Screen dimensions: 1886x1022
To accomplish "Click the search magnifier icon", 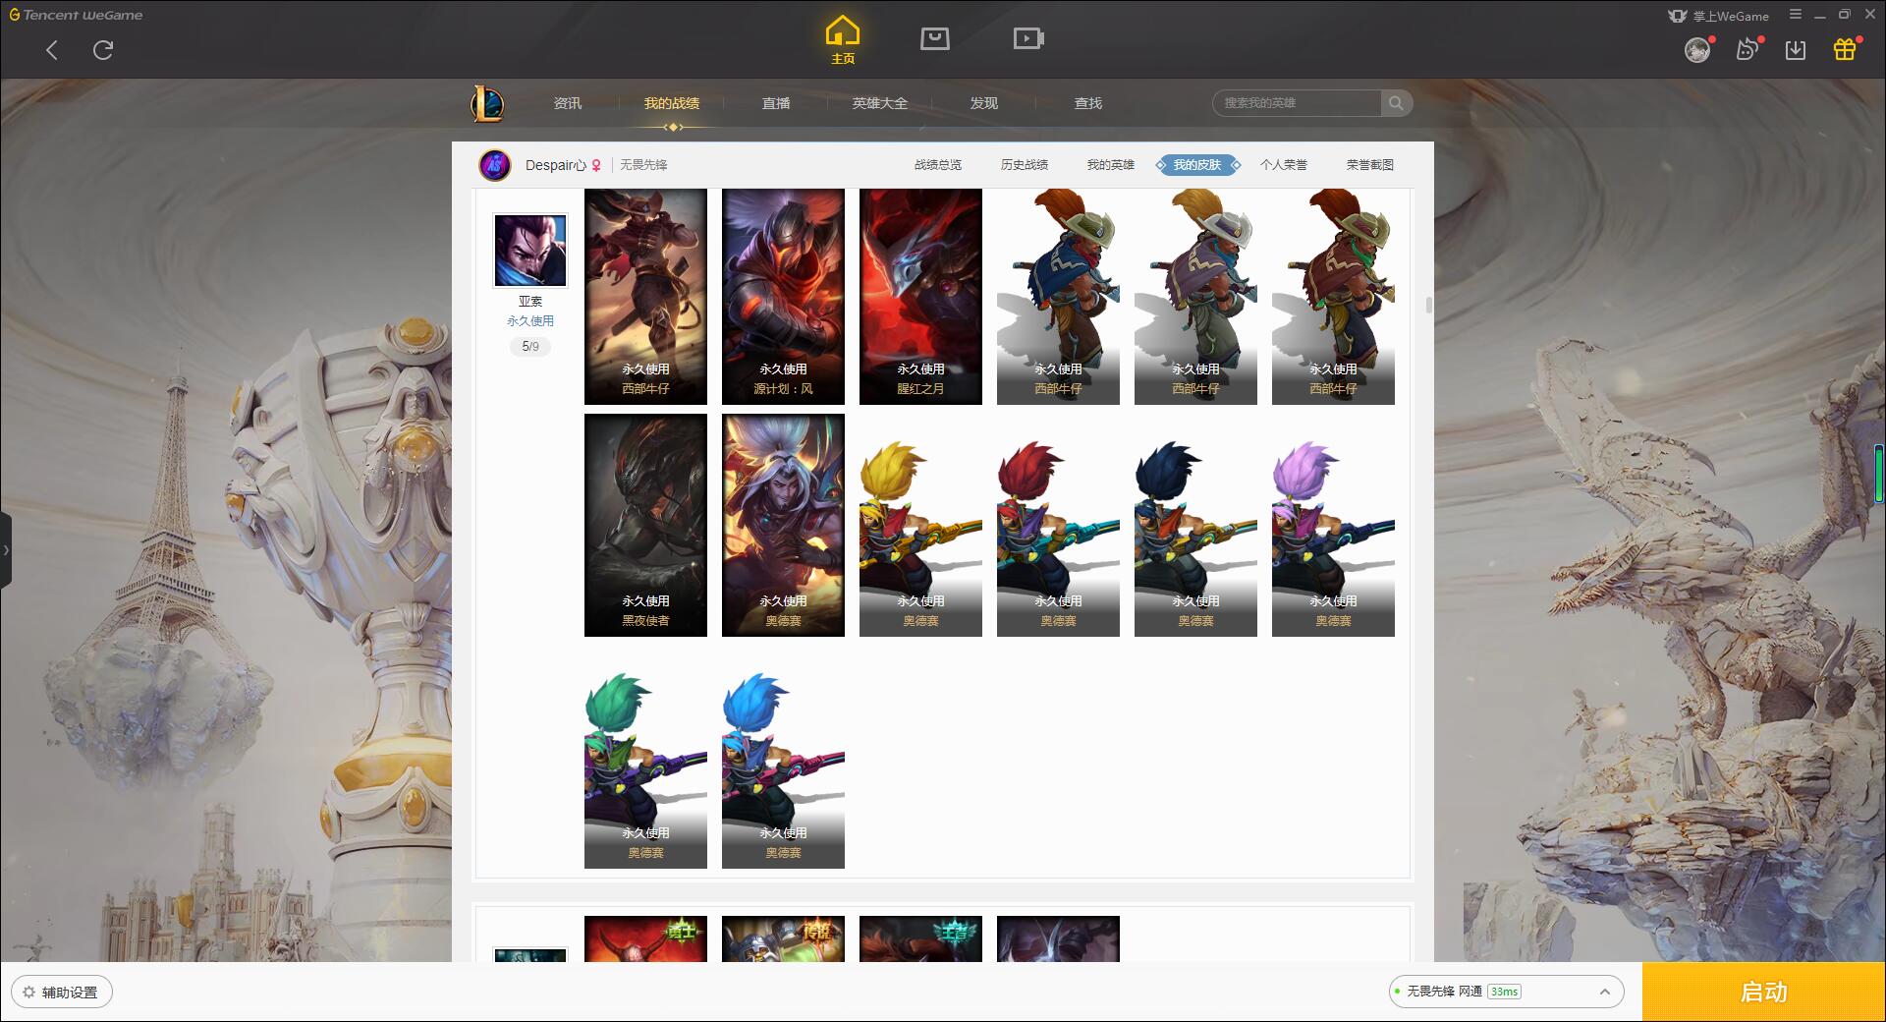I will [1396, 103].
